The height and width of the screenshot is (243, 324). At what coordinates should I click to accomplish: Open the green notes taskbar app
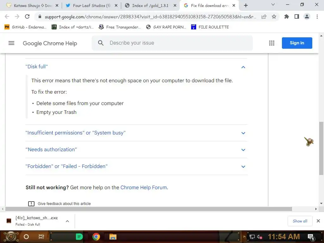(x=79, y=237)
